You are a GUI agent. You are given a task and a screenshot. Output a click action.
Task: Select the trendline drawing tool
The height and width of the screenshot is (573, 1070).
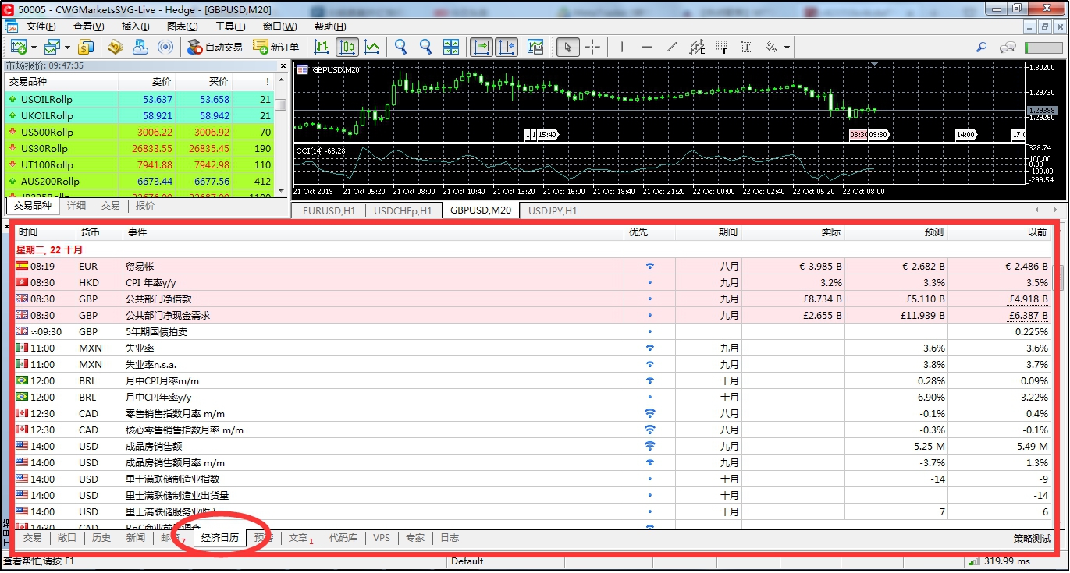coord(672,48)
